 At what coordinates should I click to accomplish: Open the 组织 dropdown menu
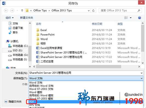[x=10, y=18]
